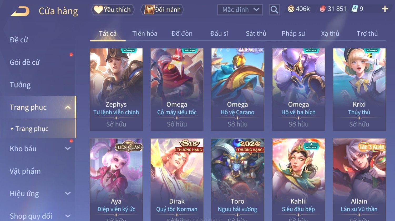Click the back arrow icon

click(20, 11)
